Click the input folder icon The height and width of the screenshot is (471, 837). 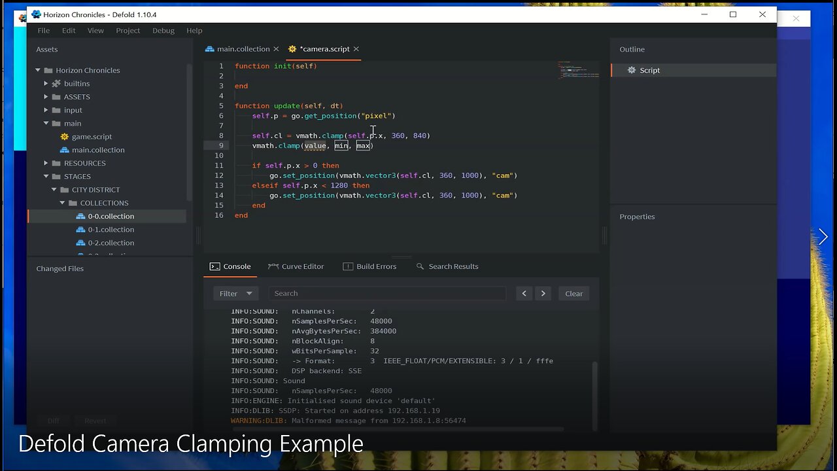point(57,110)
